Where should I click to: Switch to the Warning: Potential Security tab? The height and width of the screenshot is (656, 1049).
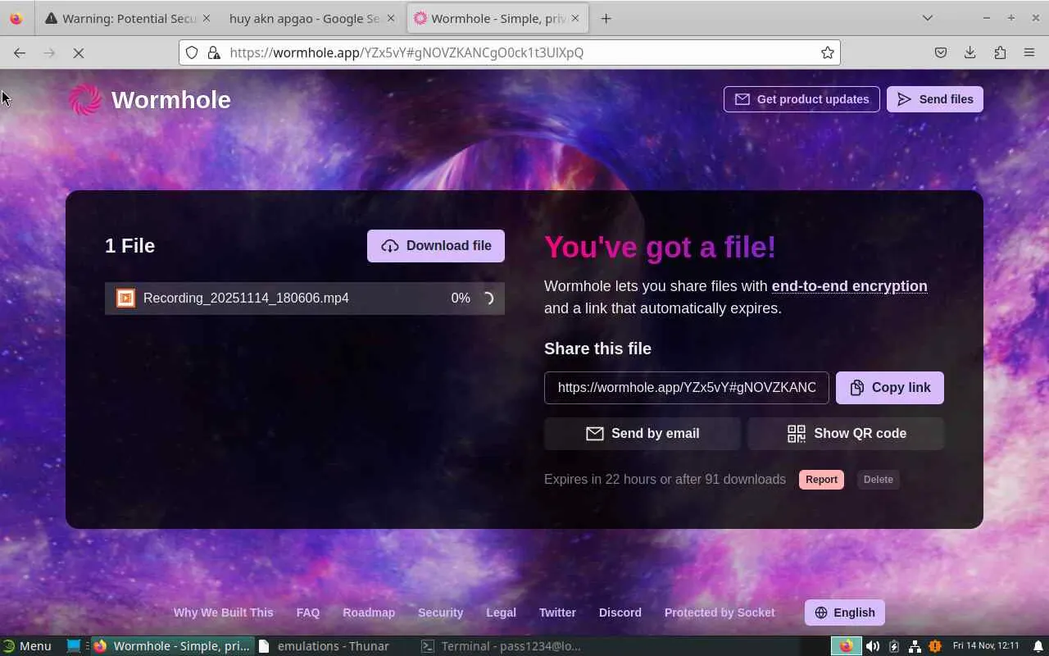127,18
